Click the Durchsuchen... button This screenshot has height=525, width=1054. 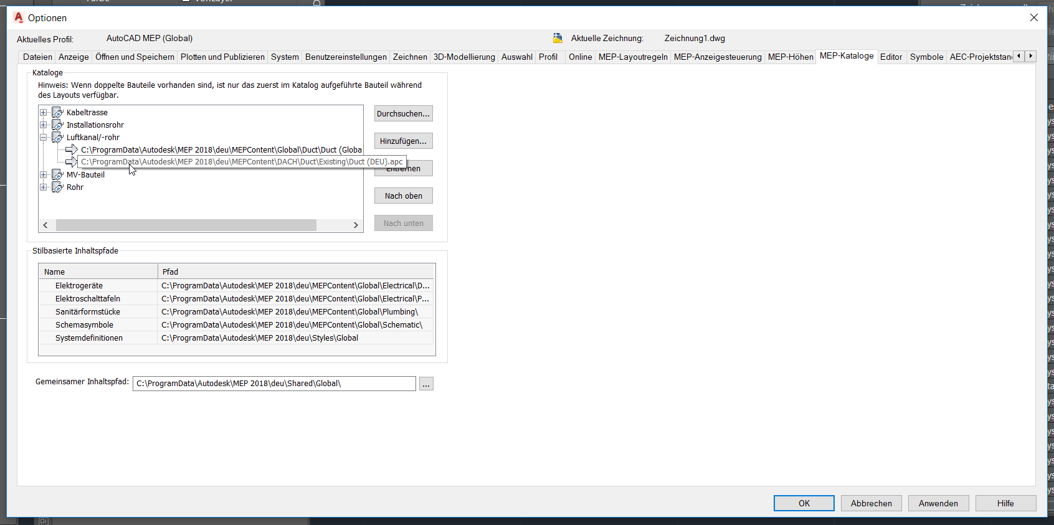[x=404, y=113]
